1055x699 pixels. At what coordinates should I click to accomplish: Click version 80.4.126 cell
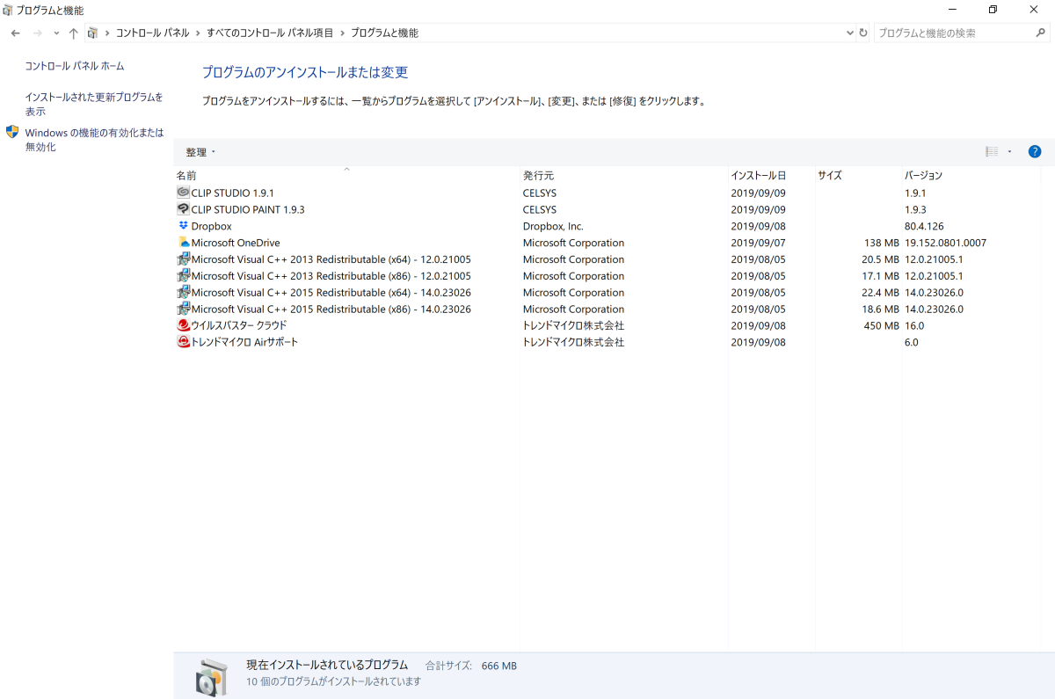click(x=924, y=226)
